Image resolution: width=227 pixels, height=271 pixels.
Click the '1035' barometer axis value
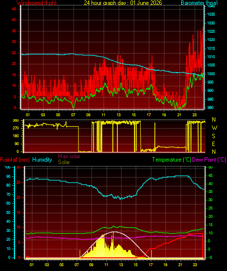click(211, 14)
